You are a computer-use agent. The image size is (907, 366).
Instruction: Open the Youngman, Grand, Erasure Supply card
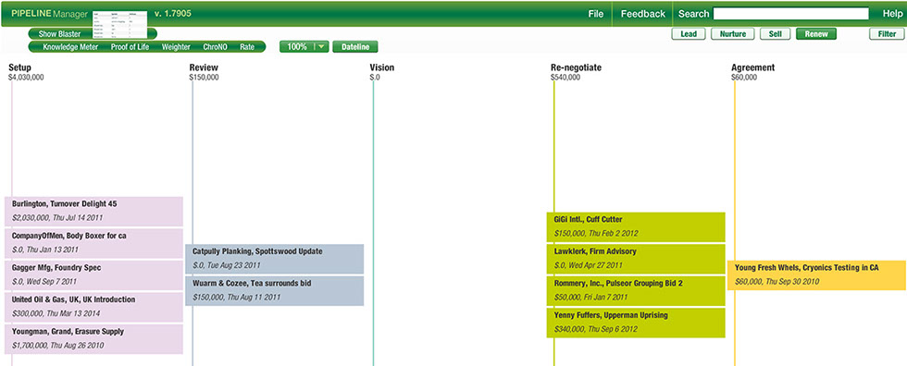tap(93, 339)
